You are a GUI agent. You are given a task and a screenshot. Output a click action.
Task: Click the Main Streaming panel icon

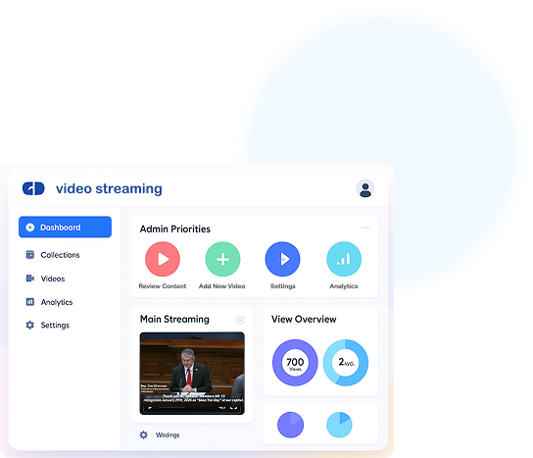pos(240,320)
